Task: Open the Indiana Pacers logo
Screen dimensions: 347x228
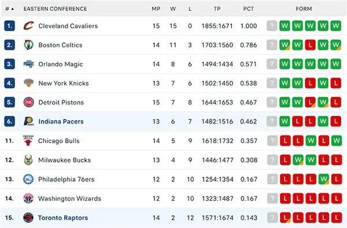Action: (x=29, y=121)
